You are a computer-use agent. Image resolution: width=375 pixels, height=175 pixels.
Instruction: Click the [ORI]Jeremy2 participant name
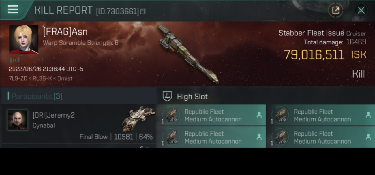53,115
